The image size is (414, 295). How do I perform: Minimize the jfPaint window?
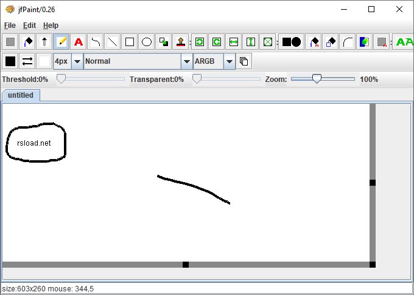(x=344, y=9)
